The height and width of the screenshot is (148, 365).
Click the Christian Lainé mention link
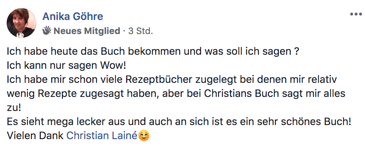coord(102,136)
